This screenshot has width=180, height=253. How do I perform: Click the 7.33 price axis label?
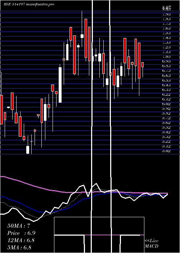[x=166, y=43]
